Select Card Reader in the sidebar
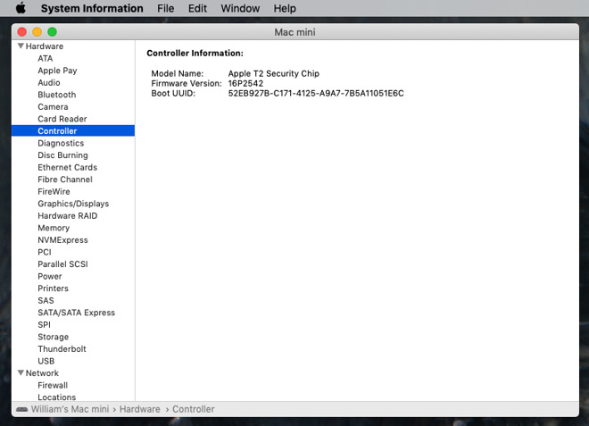This screenshot has width=589, height=426. (62, 119)
